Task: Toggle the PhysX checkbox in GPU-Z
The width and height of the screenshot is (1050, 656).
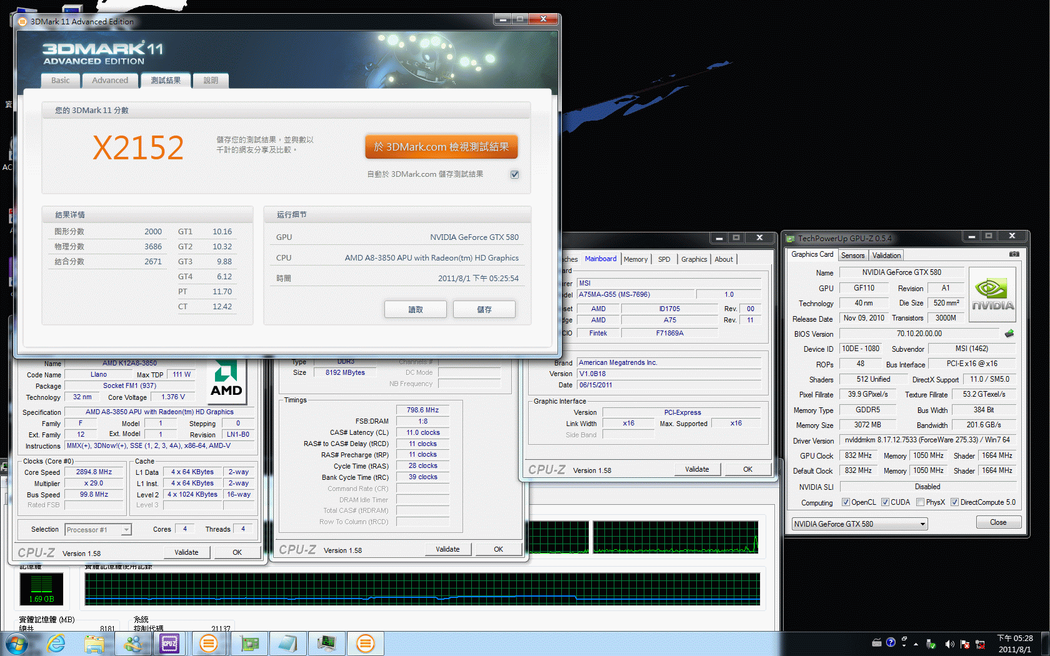Action: [x=920, y=502]
